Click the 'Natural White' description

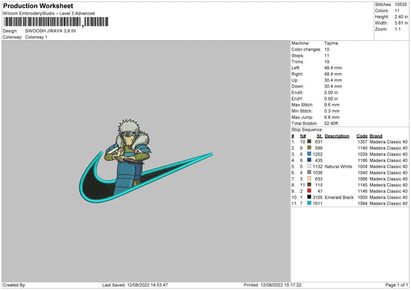point(338,166)
